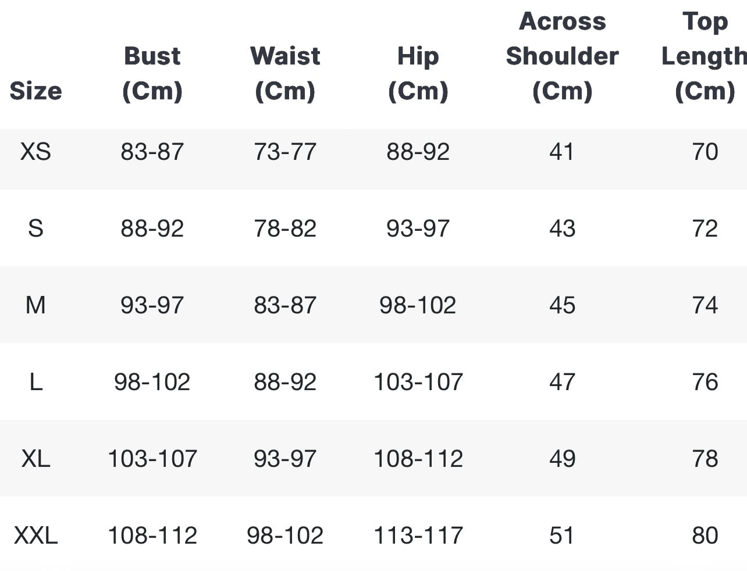The height and width of the screenshot is (571, 747).
Task: Click the Across Shoulder (Cm) header
Action: coord(562,56)
